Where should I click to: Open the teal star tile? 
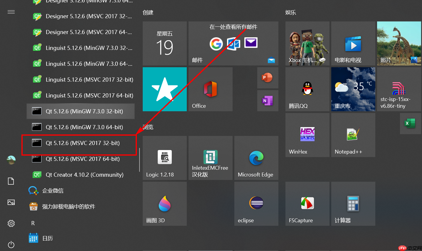coord(165,89)
